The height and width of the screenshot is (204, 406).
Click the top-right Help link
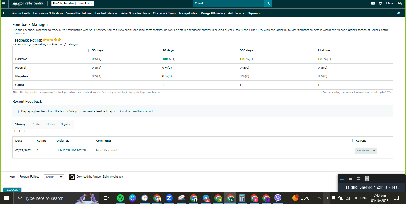[x=399, y=3]
